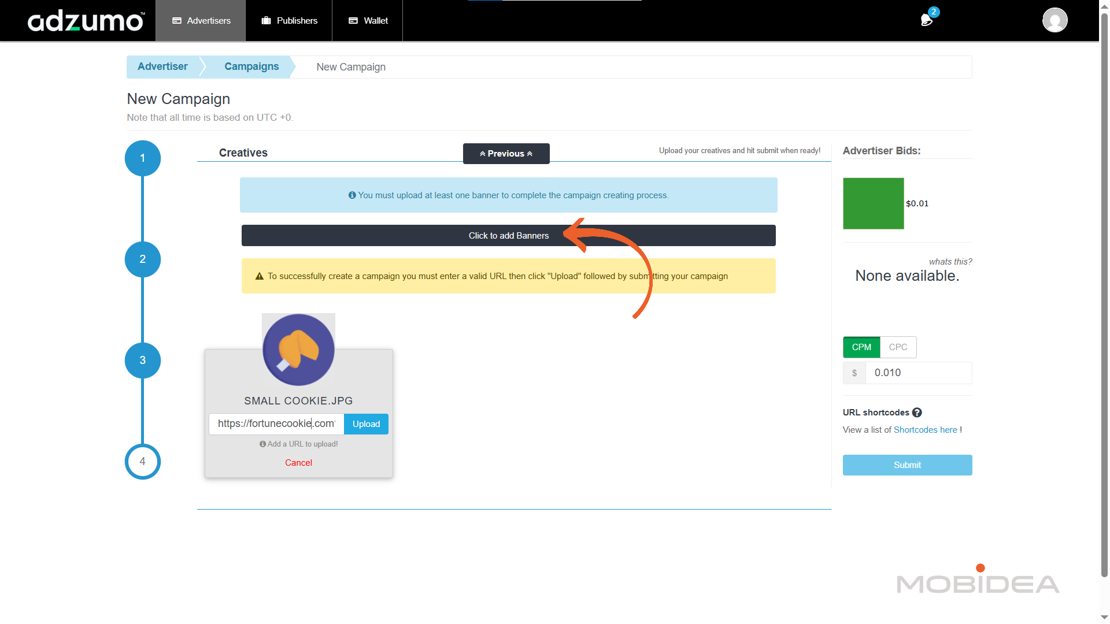Screen dimensions: 1110x624
Task: Click the banner URL input field
Action: (276, 424)
